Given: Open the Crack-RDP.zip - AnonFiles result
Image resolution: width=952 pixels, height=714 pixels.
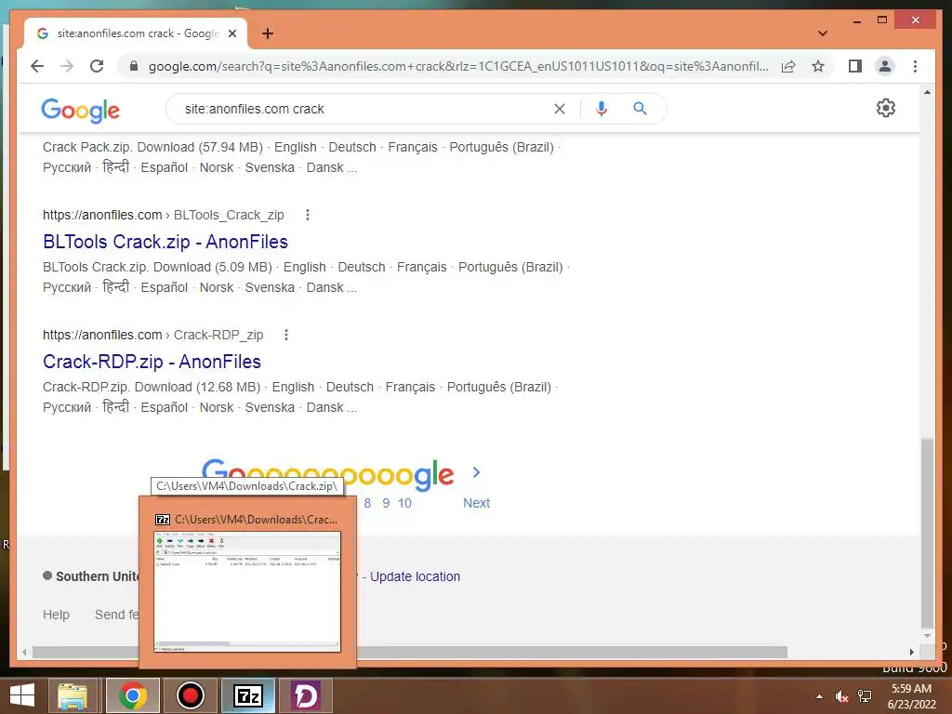Looking at the screenshot, I should [152, 362].
